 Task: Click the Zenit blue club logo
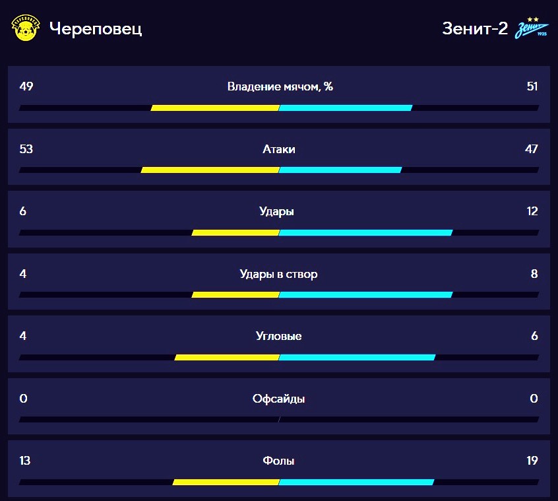(x=532, y=28)
